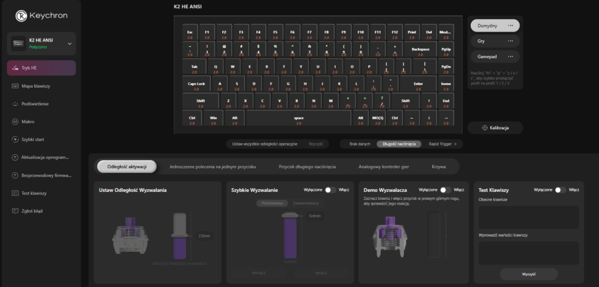Click the Tryb HE sidebar icon
Image resolution: width=599 pixels, height=287 pixels.
(x=15, y=68)
